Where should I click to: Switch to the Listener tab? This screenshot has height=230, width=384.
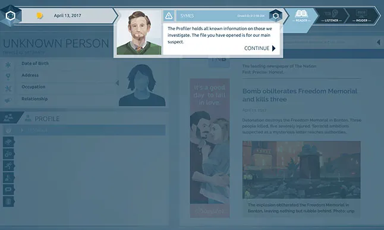pyautogui.click(x=331, y=16)
